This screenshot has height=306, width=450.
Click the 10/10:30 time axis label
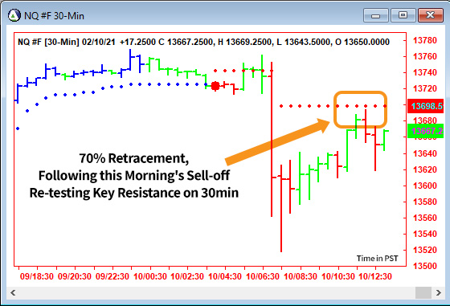point(338,276)
